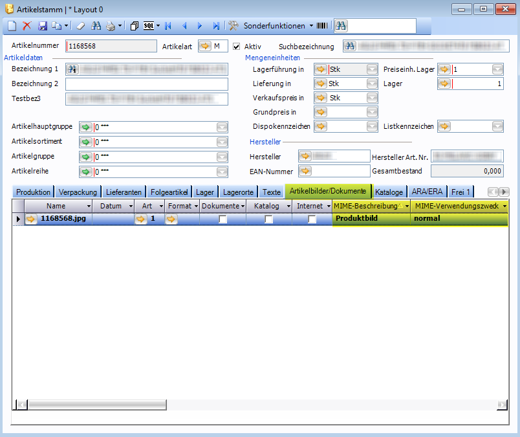Click the printer icon in toolbar

[x=111, y=26]
